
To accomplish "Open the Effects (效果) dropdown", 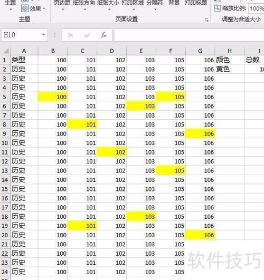I will (33, 8).
